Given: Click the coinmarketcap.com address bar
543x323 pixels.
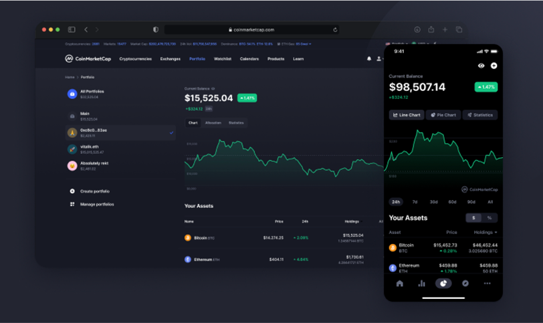Looking at the screenshot, I should point(251,30).
